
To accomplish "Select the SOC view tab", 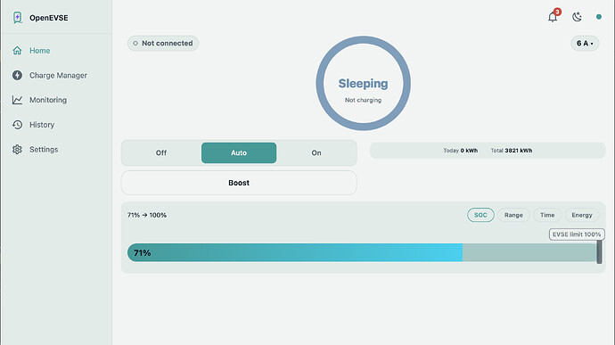I will click(x=480, y=215).
